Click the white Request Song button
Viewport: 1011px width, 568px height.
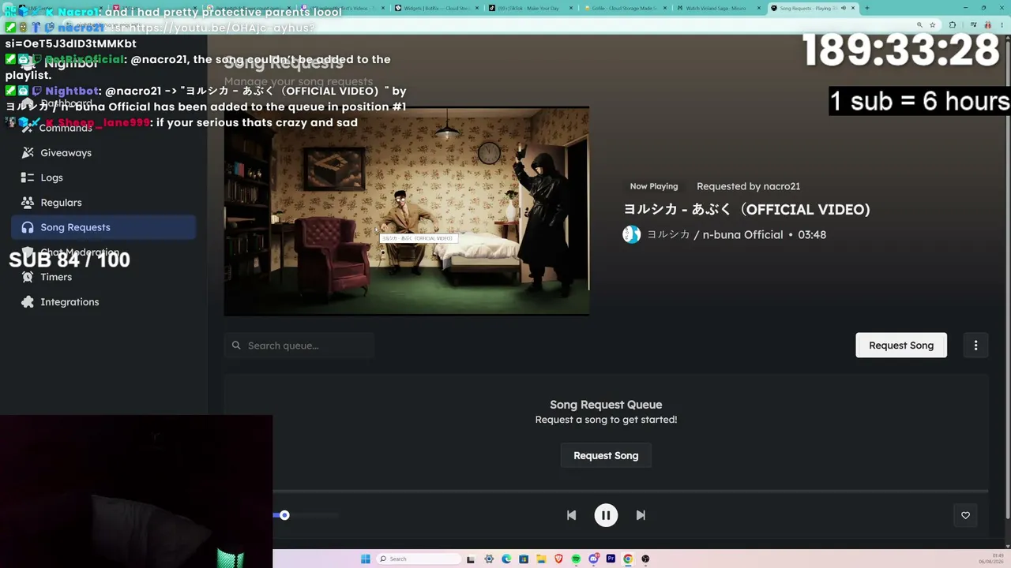(x=901, y=346)
